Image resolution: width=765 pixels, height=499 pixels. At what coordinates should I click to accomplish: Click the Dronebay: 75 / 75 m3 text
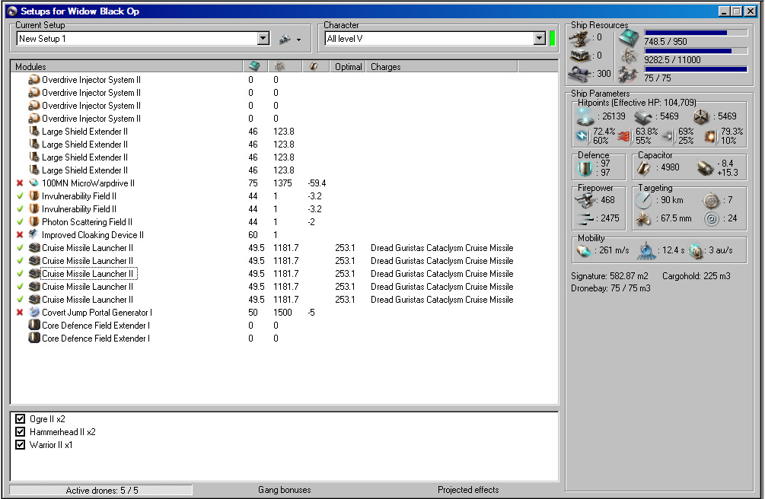click(610, 288)
